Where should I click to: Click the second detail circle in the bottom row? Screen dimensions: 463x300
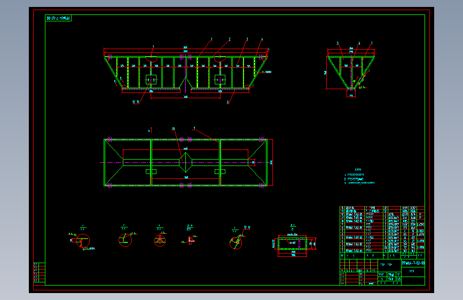(125, 240)
